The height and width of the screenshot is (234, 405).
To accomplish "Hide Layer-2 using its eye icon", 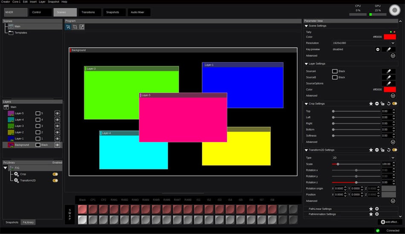I will (x=58, y=132).
